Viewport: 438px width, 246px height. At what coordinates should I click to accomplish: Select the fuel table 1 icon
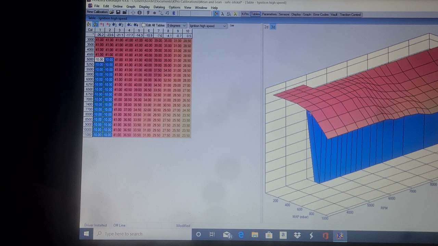(x=89, y=25)
